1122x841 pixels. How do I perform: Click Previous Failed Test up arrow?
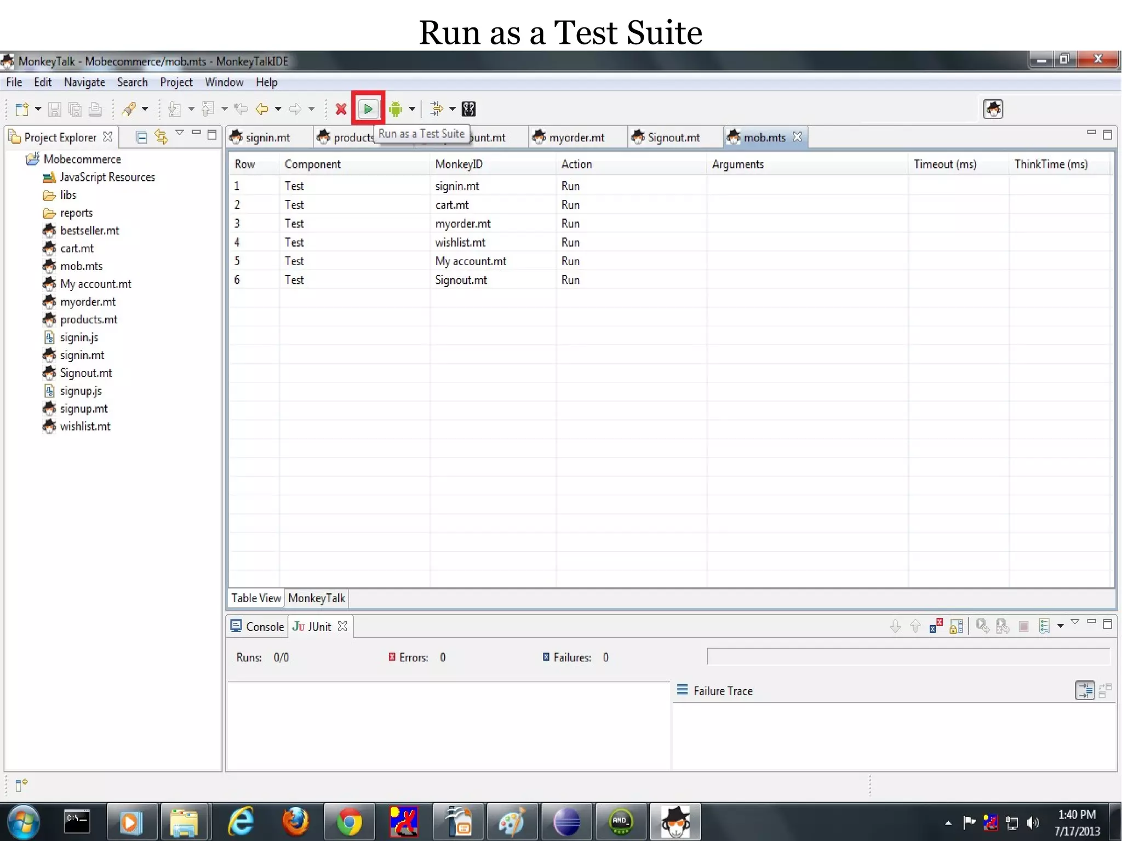915,626
